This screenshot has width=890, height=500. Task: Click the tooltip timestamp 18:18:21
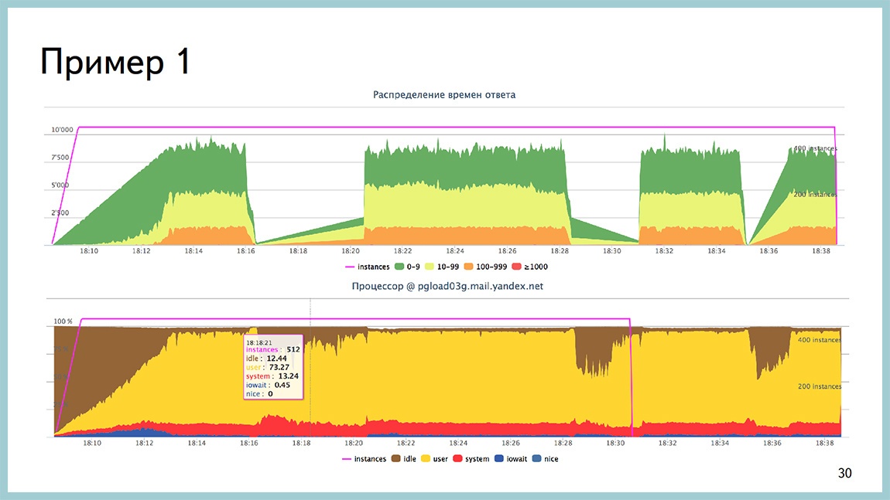coord(258,342)
